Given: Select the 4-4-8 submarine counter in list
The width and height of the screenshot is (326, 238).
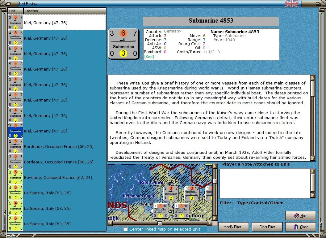Looking at the screenshot, I should 16,115.
